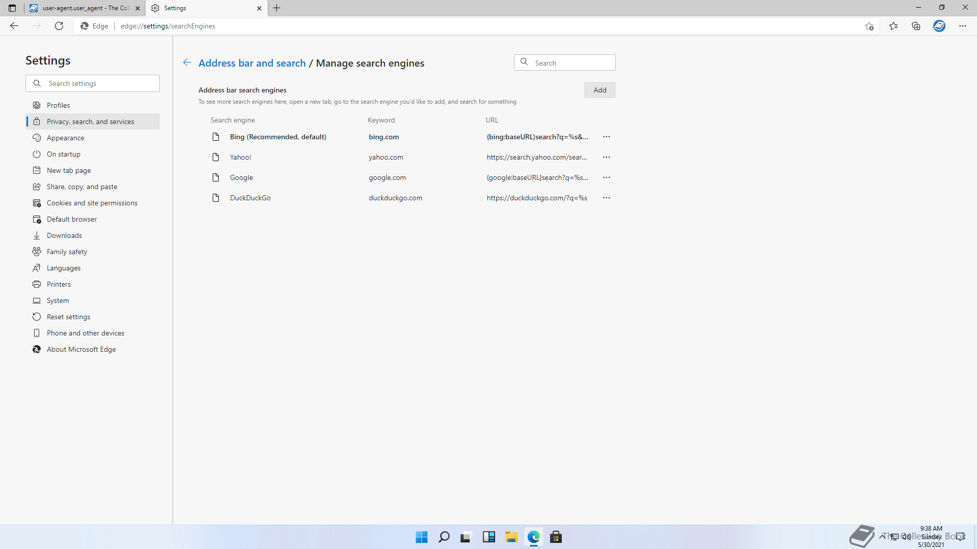Open Edge Settings and more ellipsis menu

pyautogui.click(x=962, y=26)
